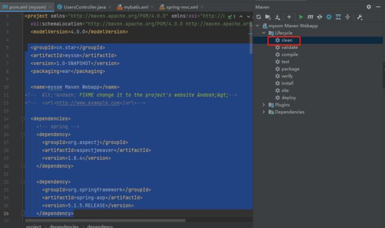Screen dimensions: 385x228
Task: Click the Lifecycle folder icon
Action: 271,33
